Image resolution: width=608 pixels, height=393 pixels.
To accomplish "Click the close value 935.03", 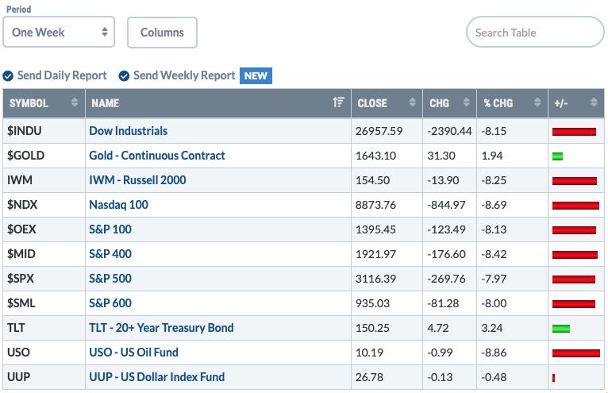I will 372,303.
